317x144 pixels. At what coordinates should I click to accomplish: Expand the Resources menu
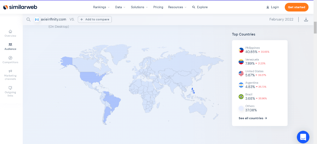point(177,7)
